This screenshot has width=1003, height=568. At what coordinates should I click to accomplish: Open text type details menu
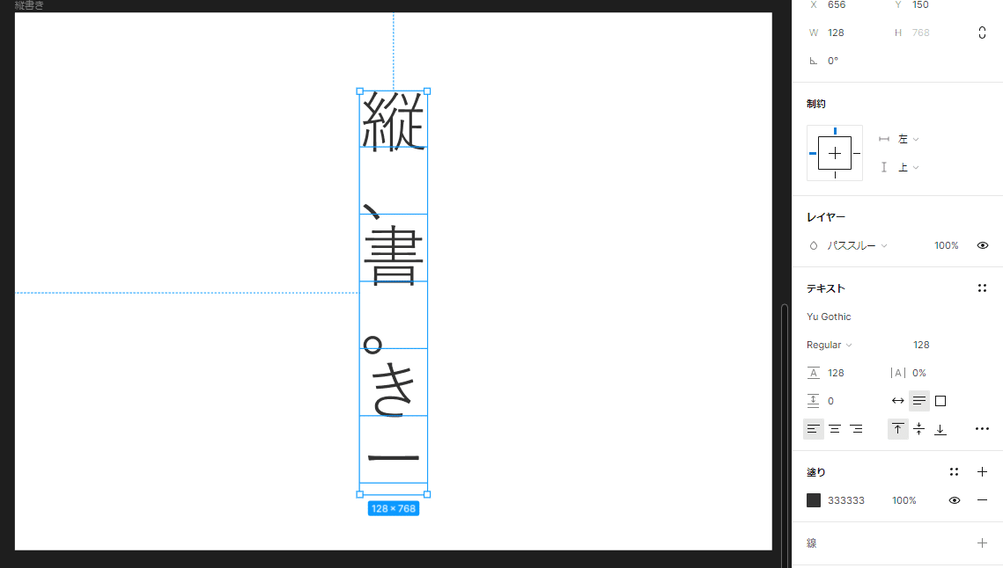click(x=982, y=429)
